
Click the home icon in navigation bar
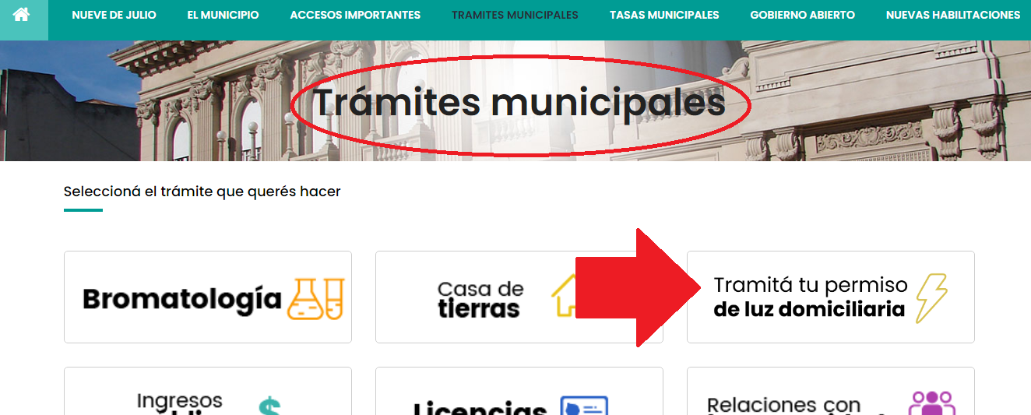click(x=21, y=15)
